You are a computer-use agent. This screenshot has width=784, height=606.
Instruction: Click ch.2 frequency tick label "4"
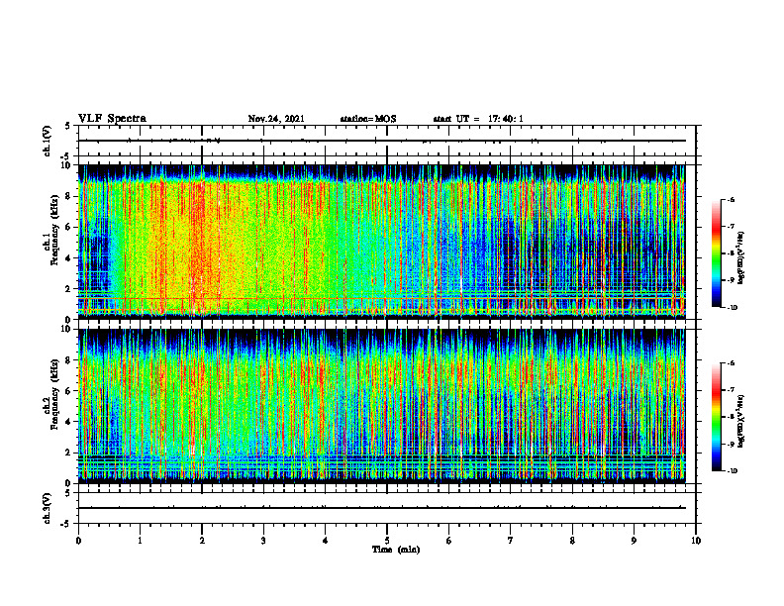point(69,422)
